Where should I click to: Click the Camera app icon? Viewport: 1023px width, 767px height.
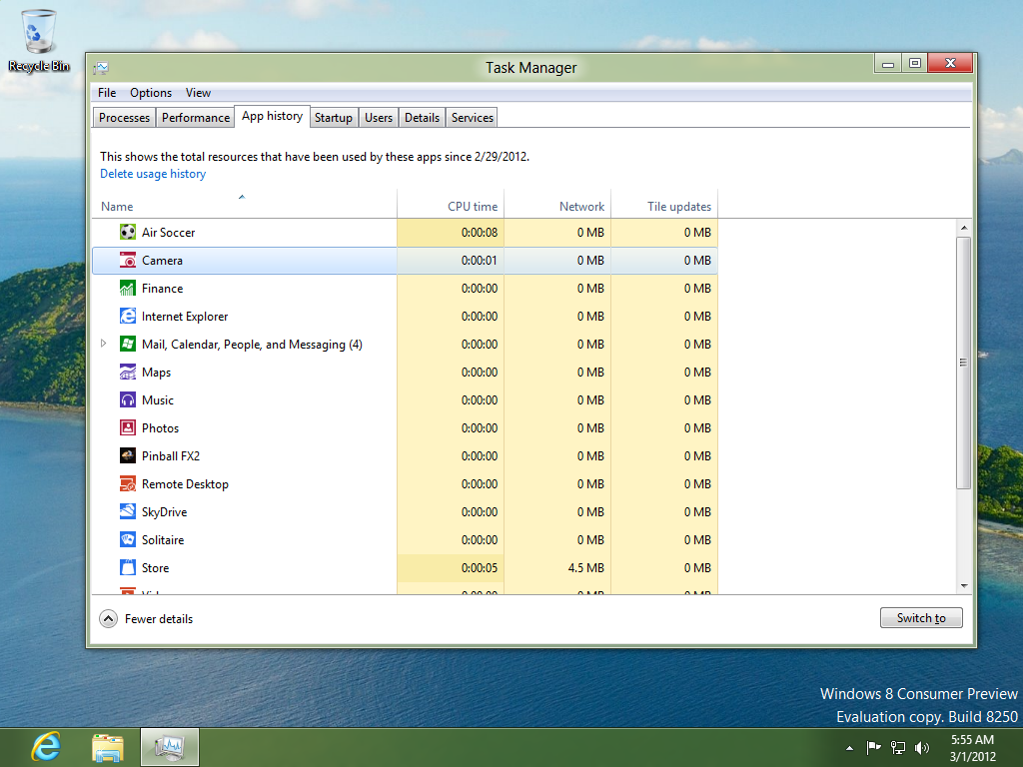(127, 260)
